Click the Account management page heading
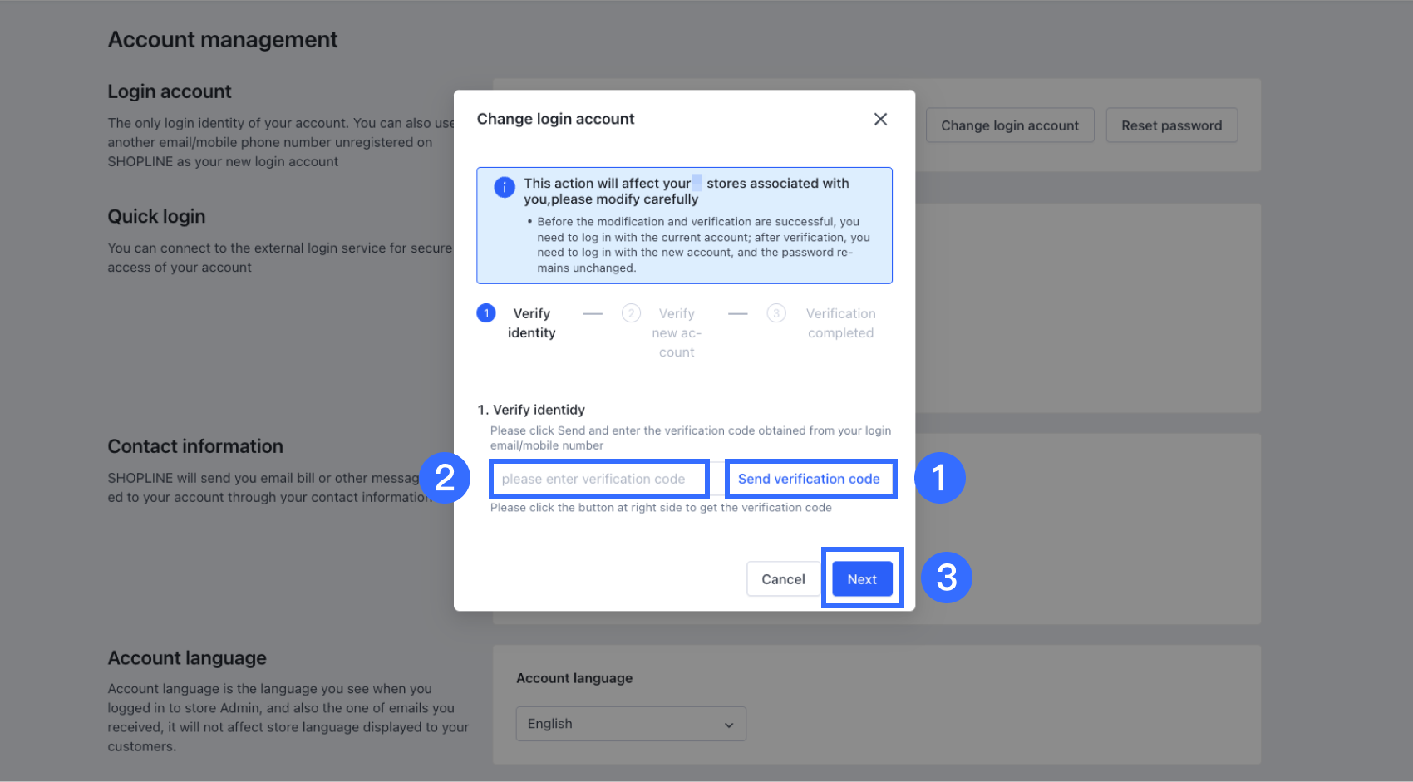Viewport: 1413px width, 782px height. tap(223, 40)
